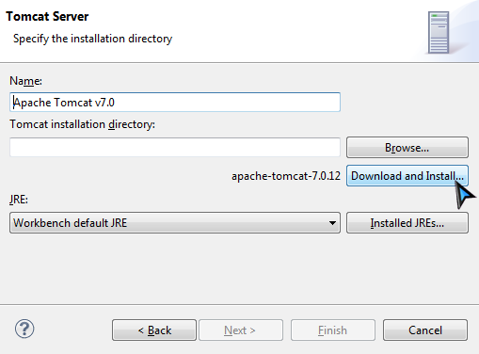Open the Installed JREs... dialog
This screenshot has width=479, height=354.
407,223
